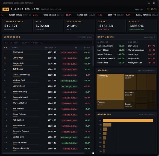This screenshot has height=156, width=159.
Task: Click the CN bar in Geography chart
Action: coord(107,125)
